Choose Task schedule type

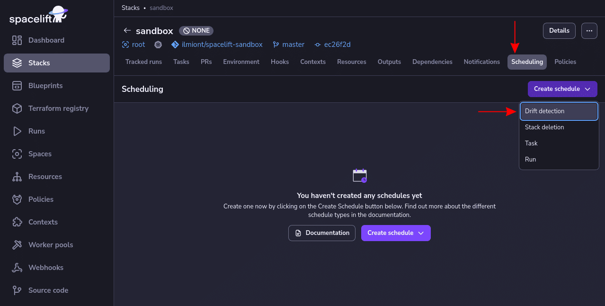pos(559,144)
